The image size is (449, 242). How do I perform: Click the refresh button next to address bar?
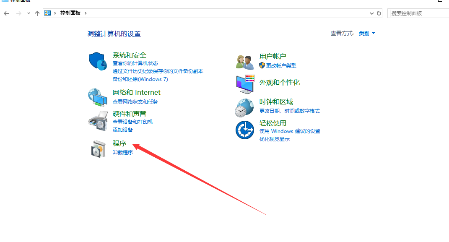379,13
